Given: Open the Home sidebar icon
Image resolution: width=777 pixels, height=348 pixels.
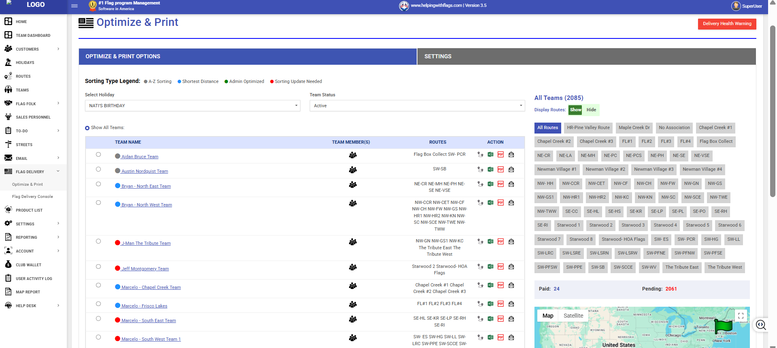Looking at the screenshot, I should [x=8, y=21].
